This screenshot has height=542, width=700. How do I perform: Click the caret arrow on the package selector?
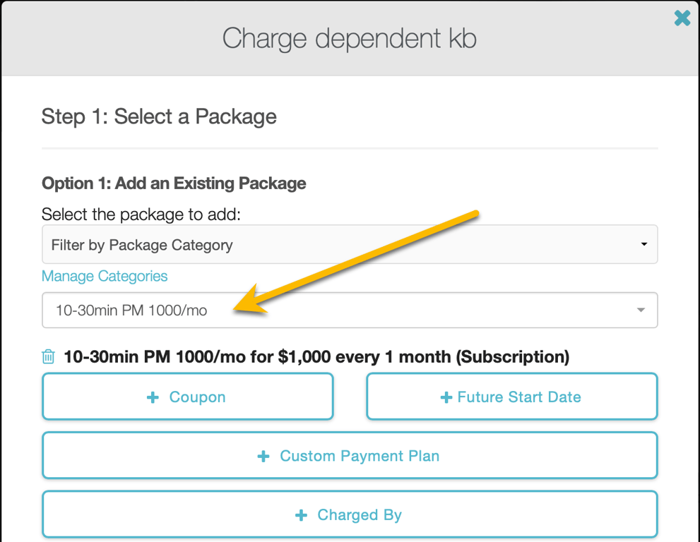tap(640, 310)
